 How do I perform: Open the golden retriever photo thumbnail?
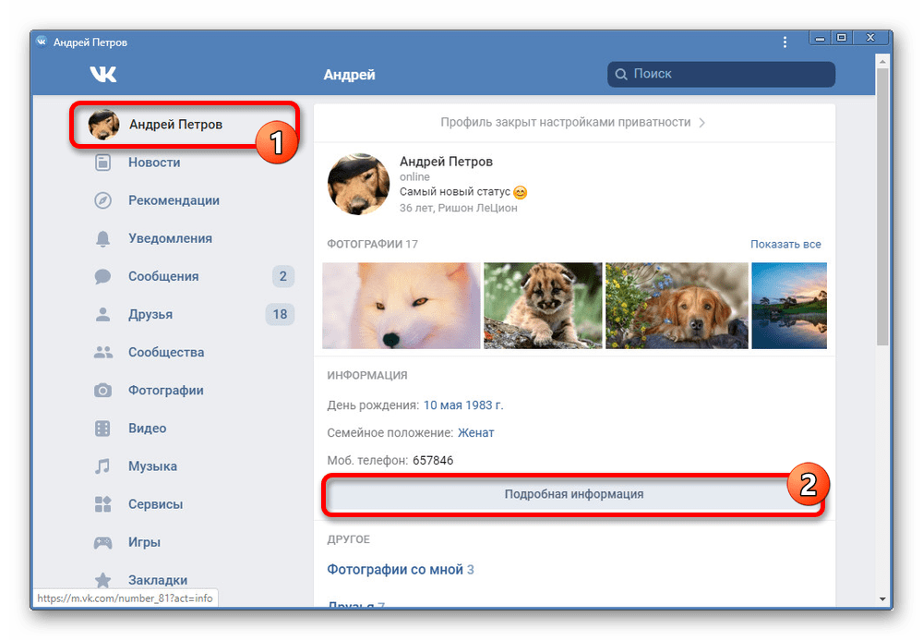click(x=677, y=306)
